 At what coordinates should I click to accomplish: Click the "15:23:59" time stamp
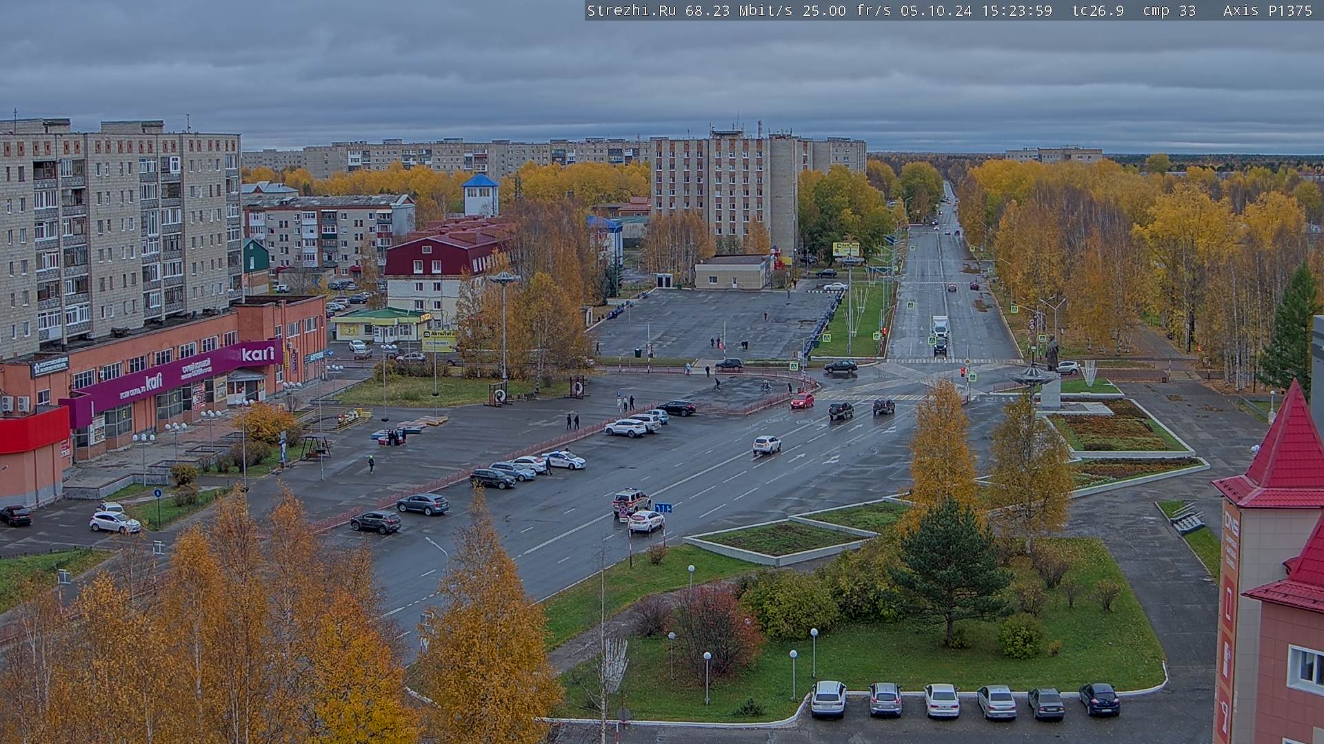tap(1016, 10)
